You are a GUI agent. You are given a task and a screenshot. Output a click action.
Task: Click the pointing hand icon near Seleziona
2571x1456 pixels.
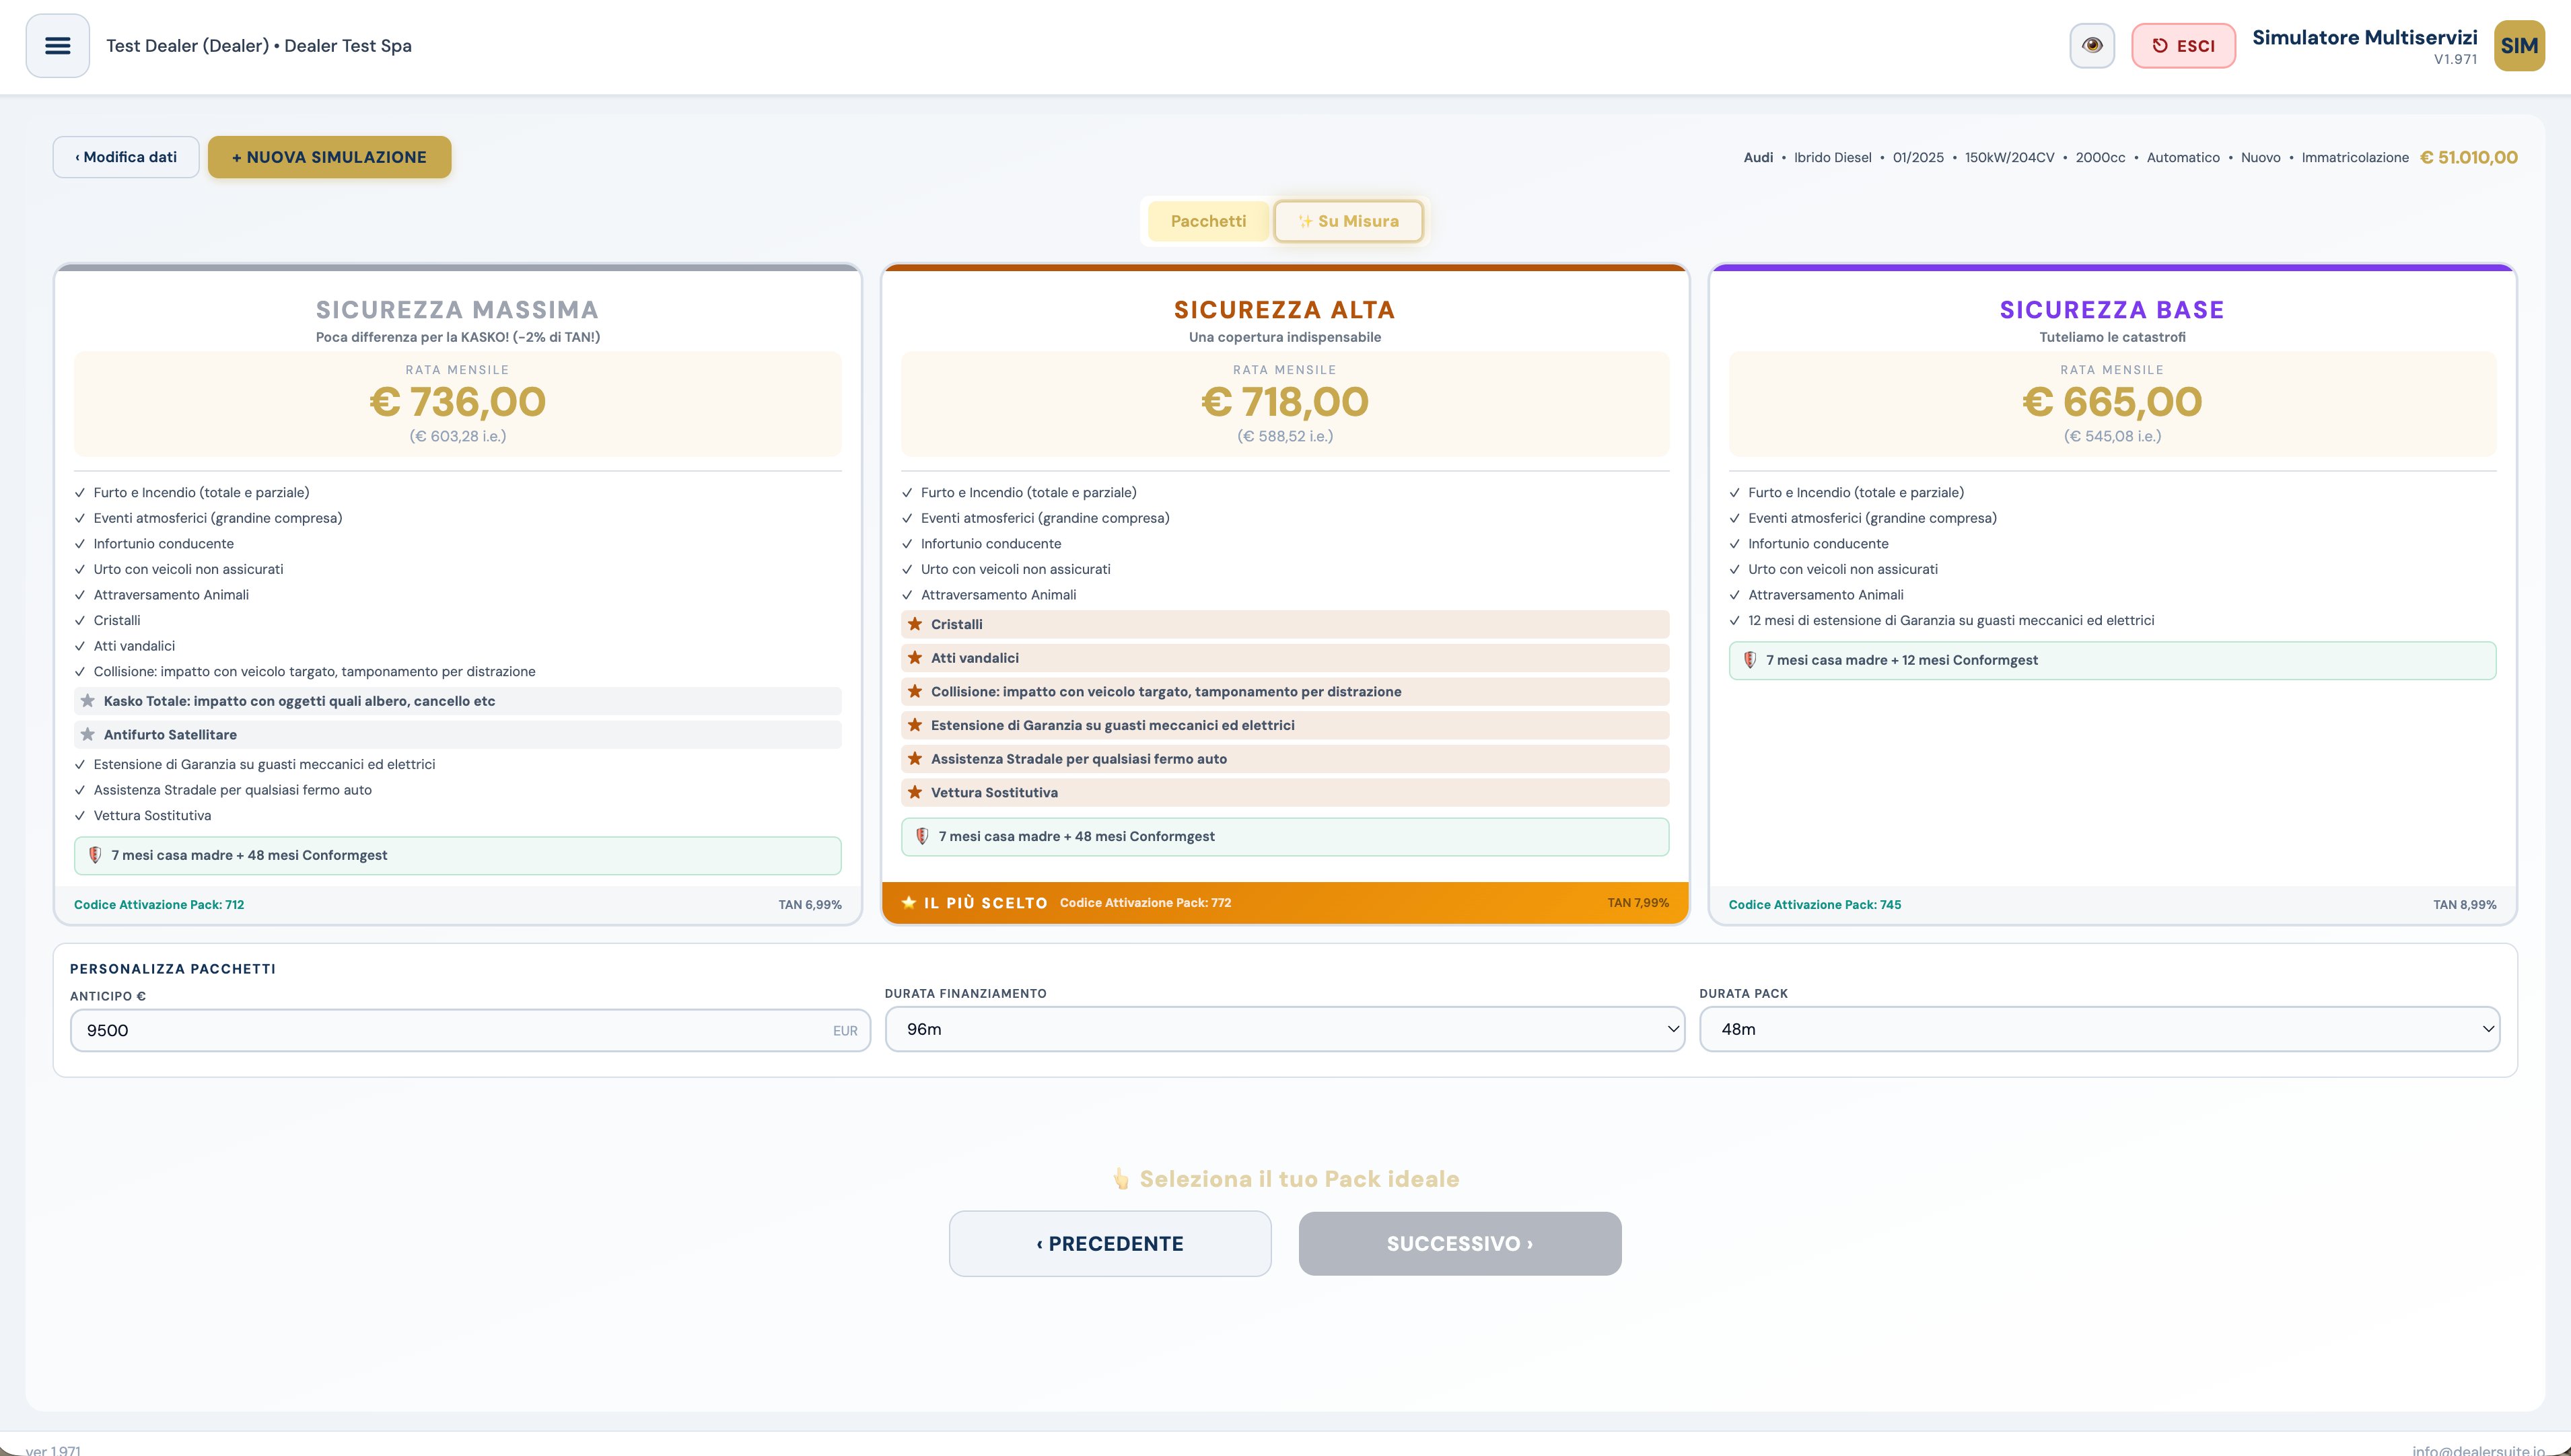pos(1121,1179)
